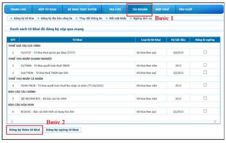Screen dimensions: 226x143
Task: Click the Đăng kí ngừng column header
Action: 205,40
